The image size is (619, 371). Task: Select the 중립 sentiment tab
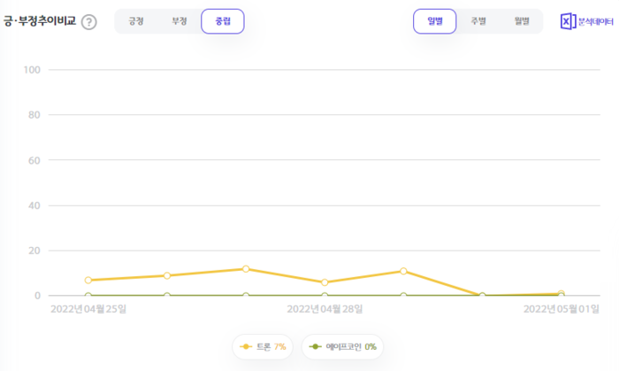223,21
